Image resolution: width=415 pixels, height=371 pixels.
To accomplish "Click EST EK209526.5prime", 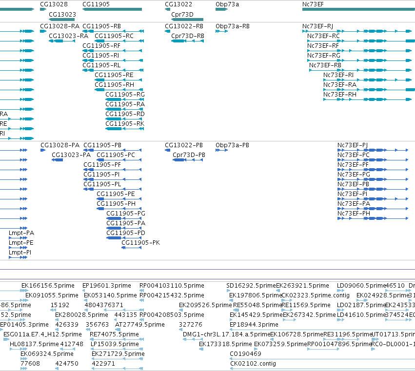I will coord(205,305).
